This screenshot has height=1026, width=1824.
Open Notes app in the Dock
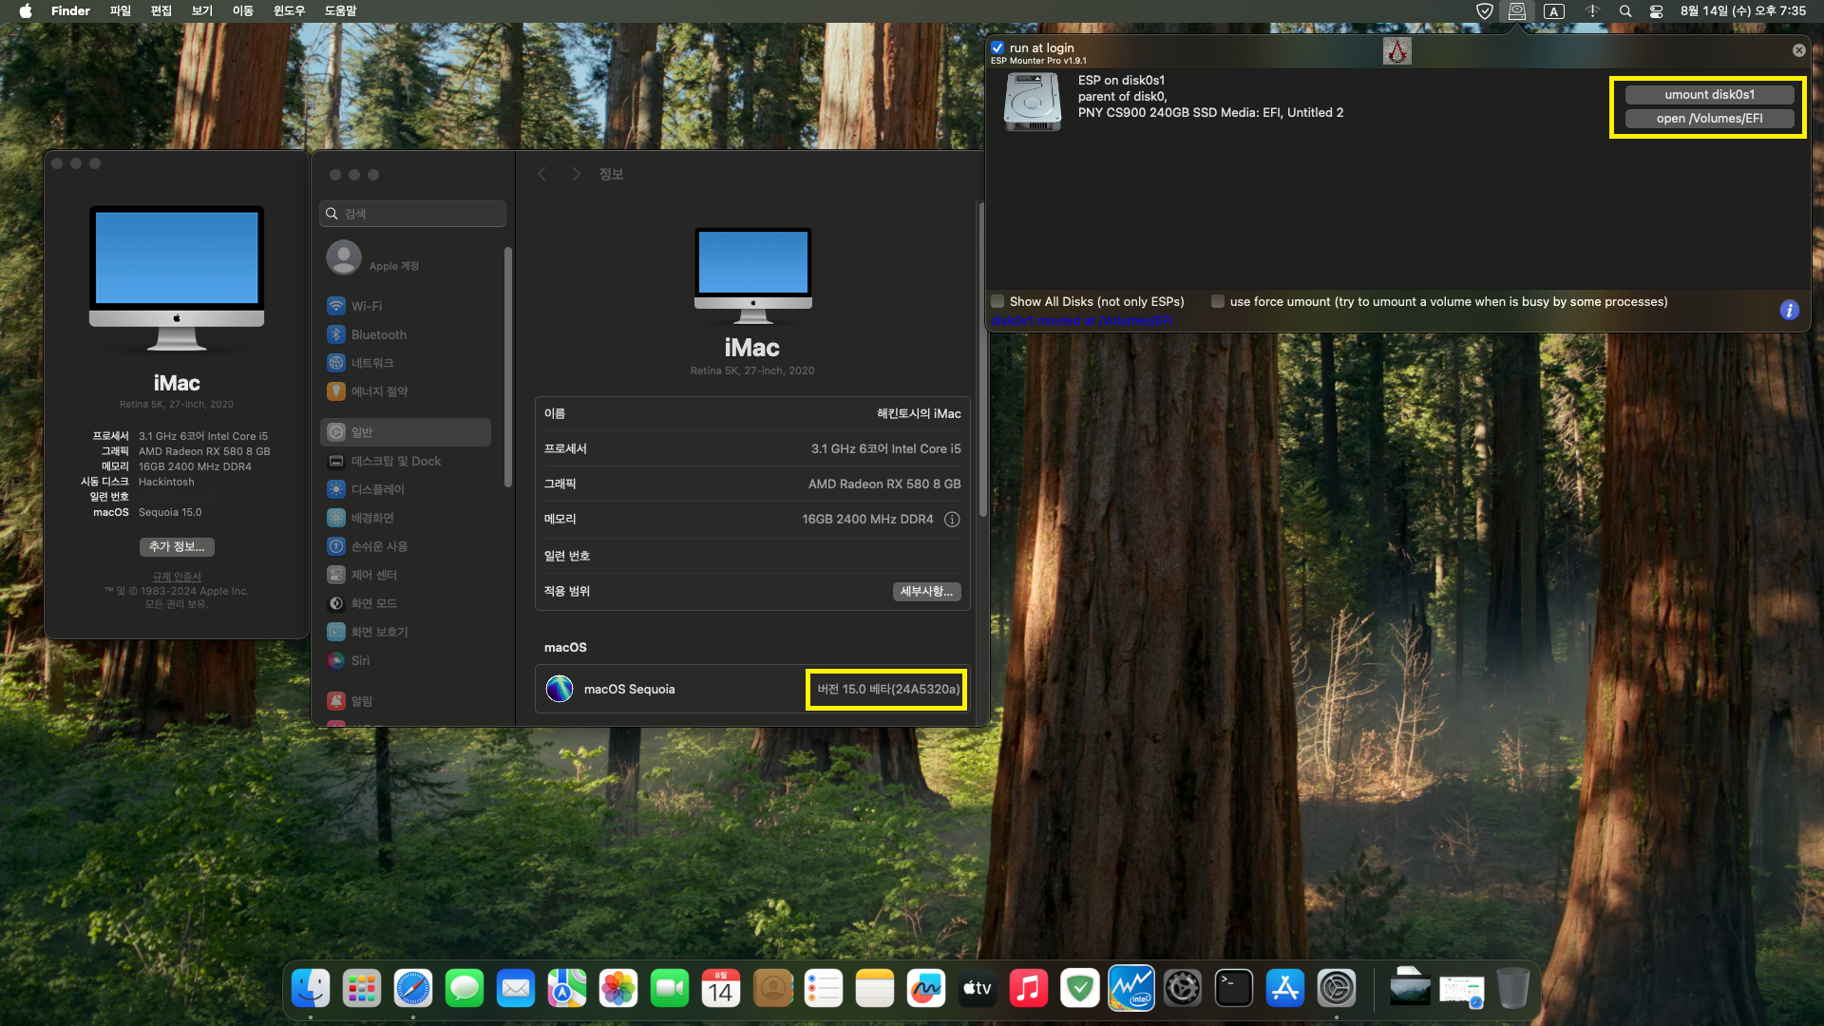pyautogui.click(x=875, y=989)
